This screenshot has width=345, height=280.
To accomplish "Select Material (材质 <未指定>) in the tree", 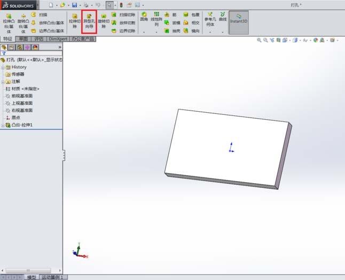I will point(22,89).
